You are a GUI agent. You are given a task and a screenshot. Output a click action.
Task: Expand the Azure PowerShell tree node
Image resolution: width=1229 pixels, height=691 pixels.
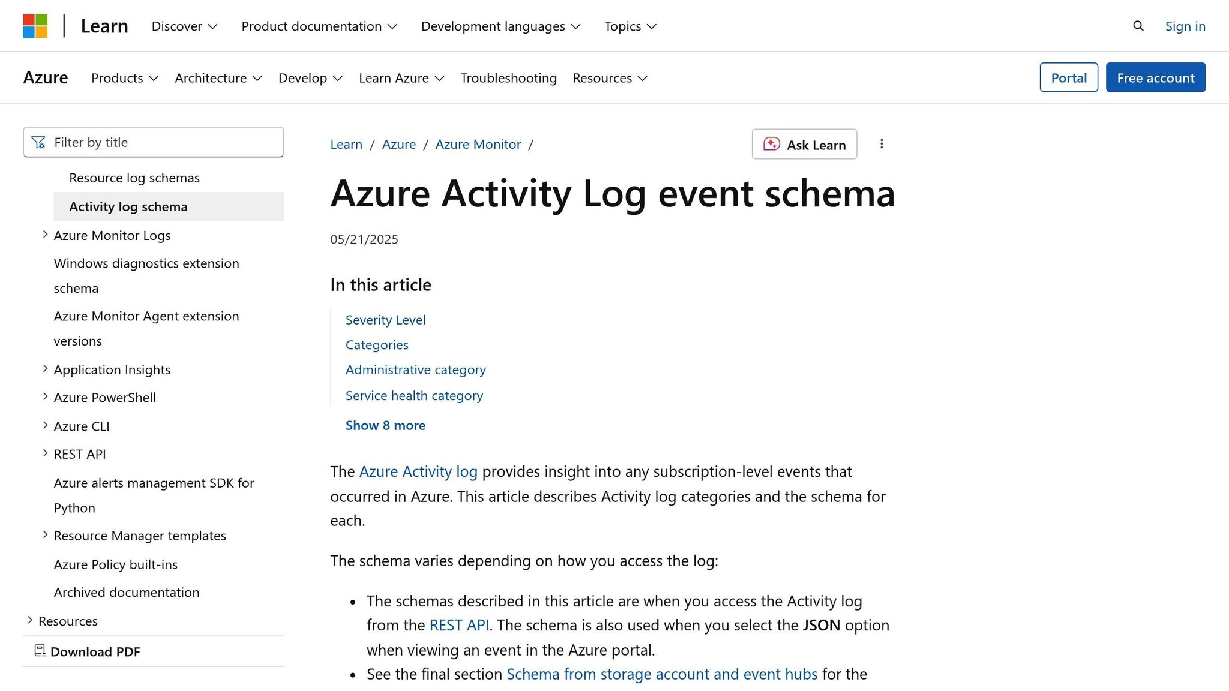pos(45,396)
